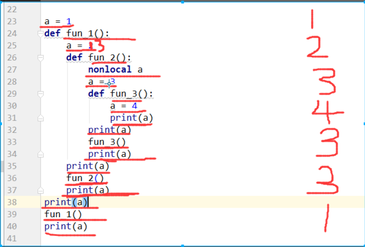Image resolution: width=365 pixels, height=247 pixels.
Task: Collapse the fun_3 function fold marker
Action: point(41,94)
